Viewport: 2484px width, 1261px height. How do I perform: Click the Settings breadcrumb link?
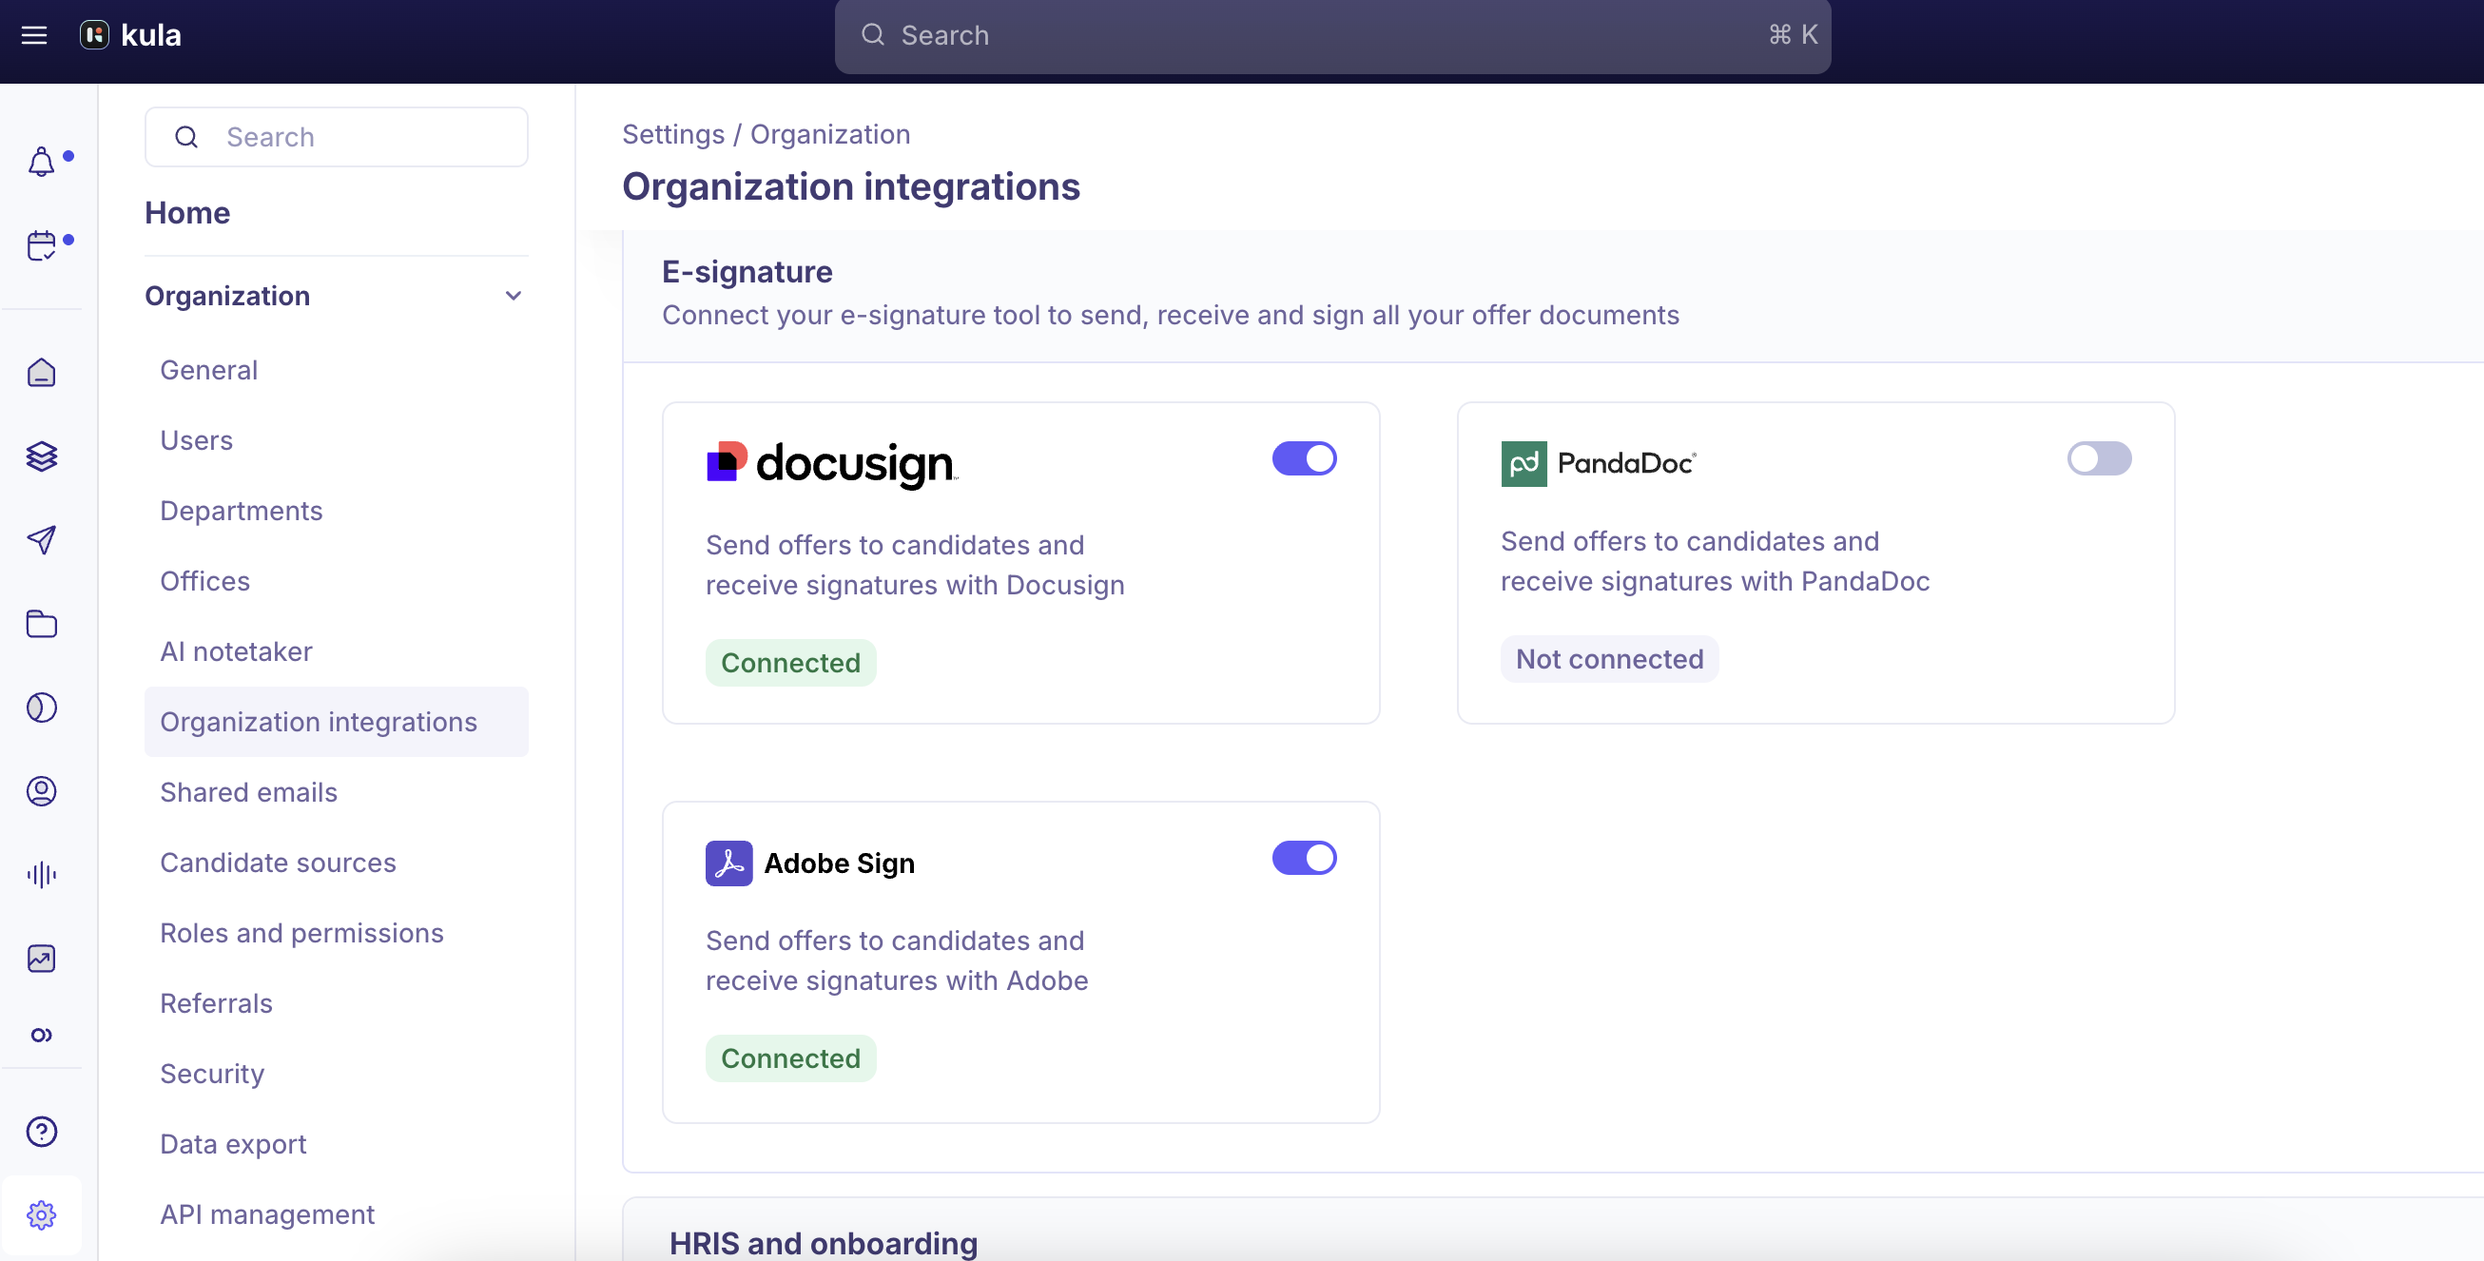tap(673, 134)
